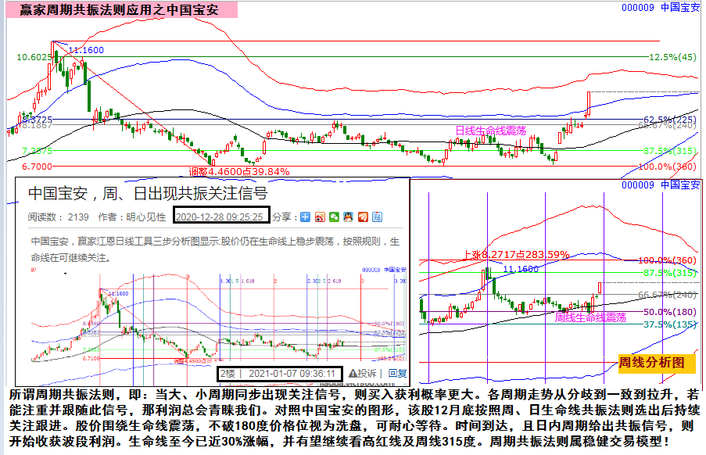Image resolution: width=706 pixels, height=455 pixels.
Task: Click the post timestamp 2020-12-28 09:25:25
Action: pyautogui.click(x=222, y=216)
